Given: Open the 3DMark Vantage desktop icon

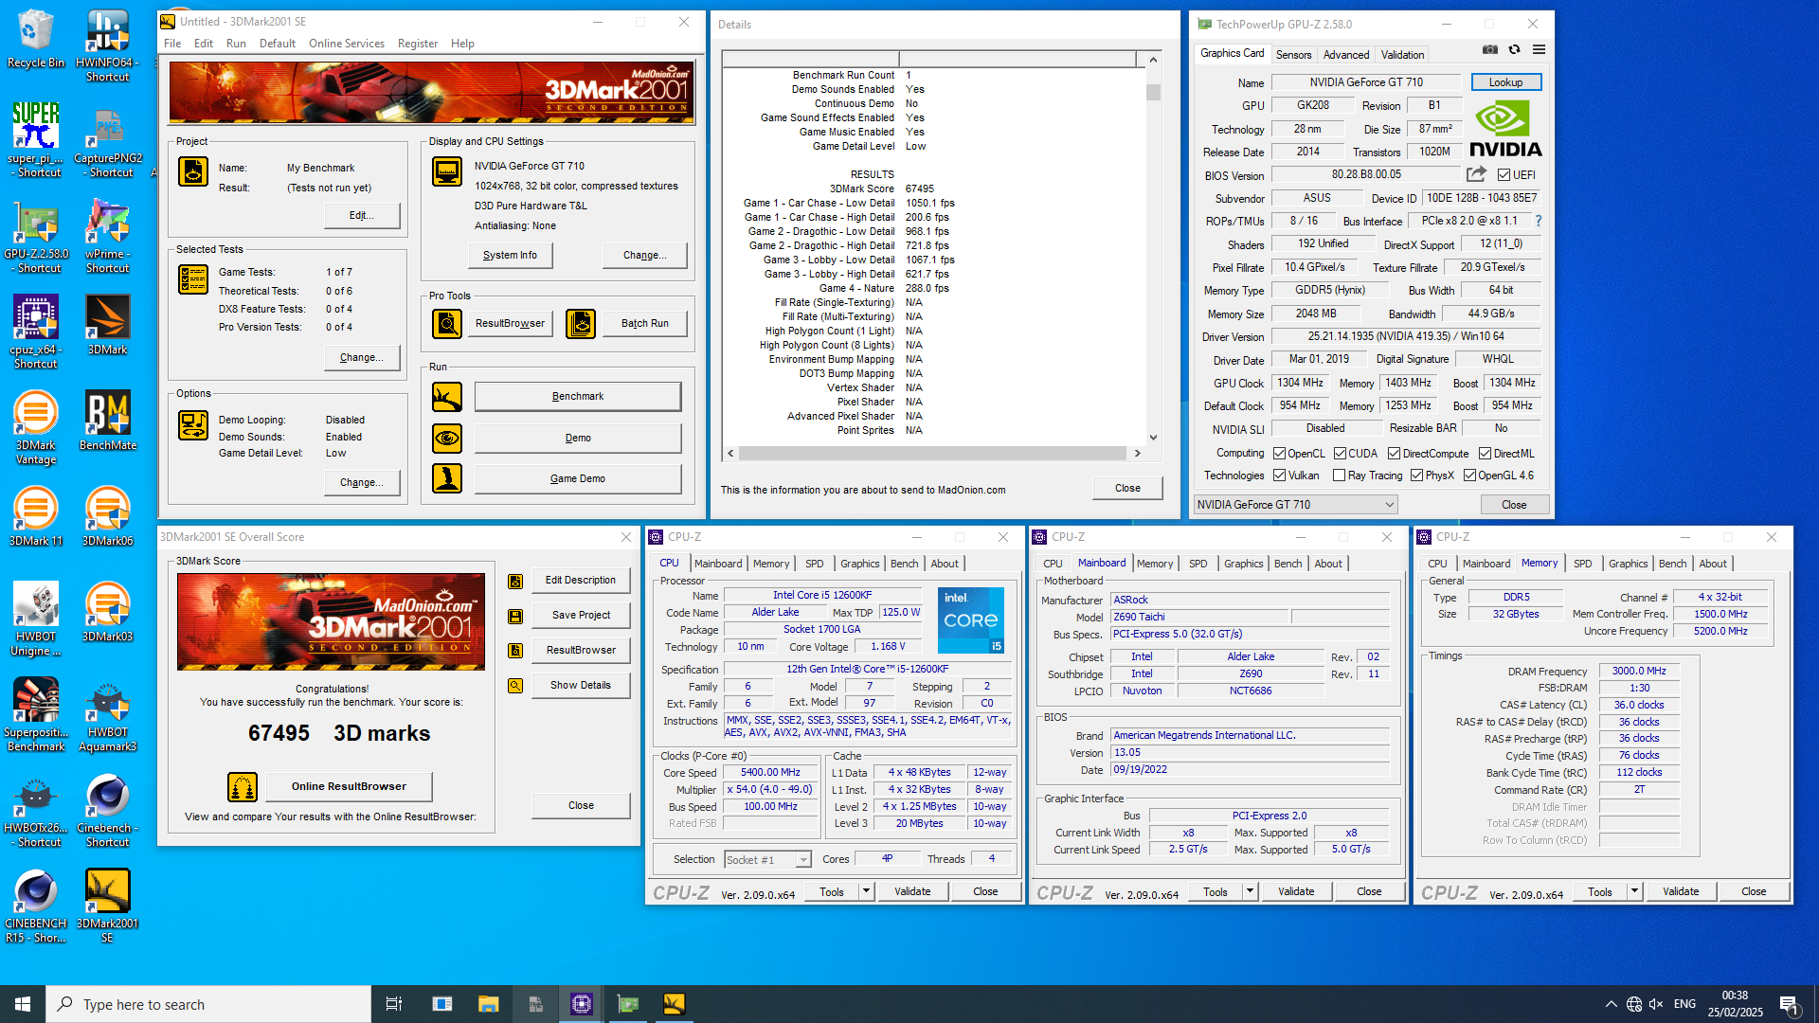Looking at the screenshot, I should pyautogui.click(x=36, y=427).
